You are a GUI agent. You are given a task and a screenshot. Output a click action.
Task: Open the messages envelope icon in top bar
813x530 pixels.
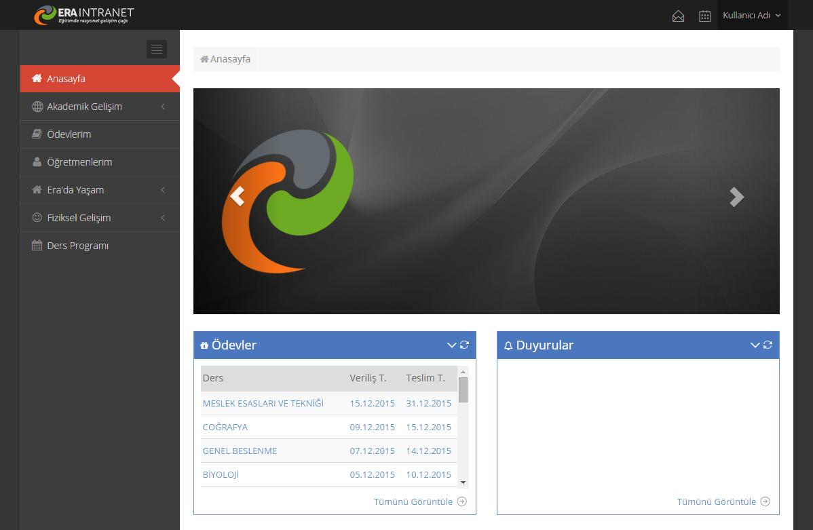click(x=678, y=15)
